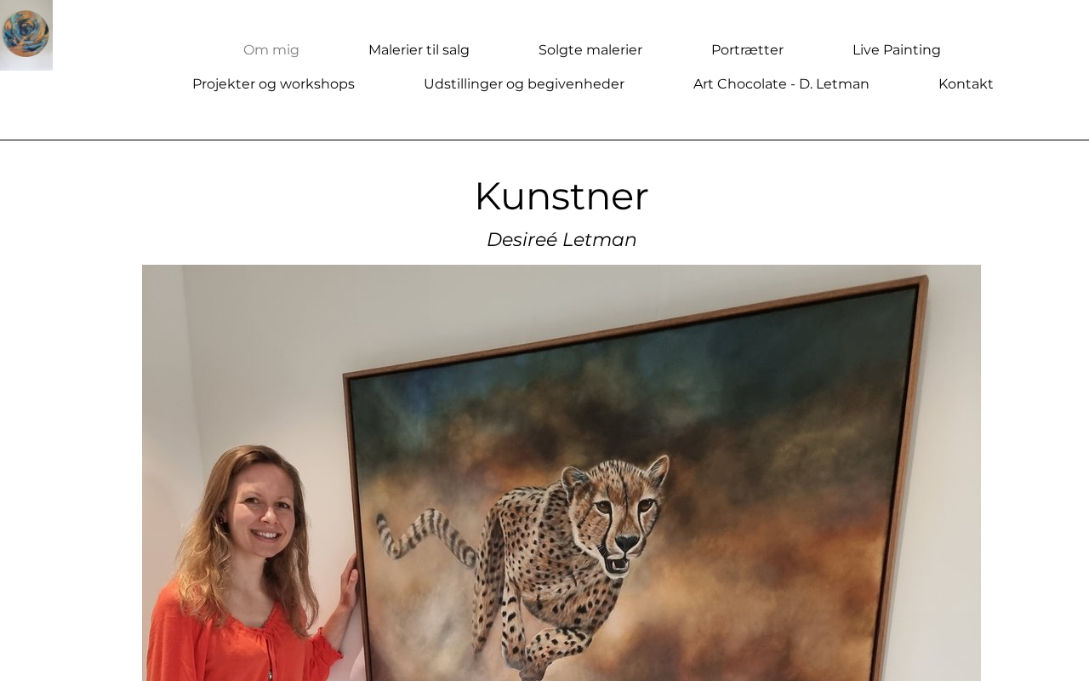Click the Desireé Letman subtitle text
Image resolution: width=1089 pixels, height=681 pixels.
(x=562, y=240)
